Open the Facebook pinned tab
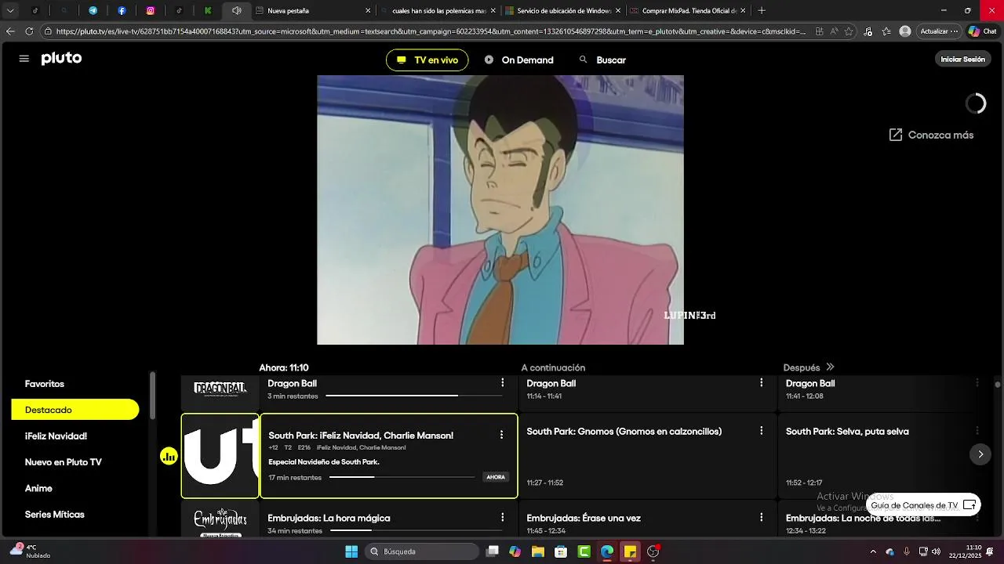Image resolution: width=1004 pixels, height=564 pixels. [x=122, y=11]
